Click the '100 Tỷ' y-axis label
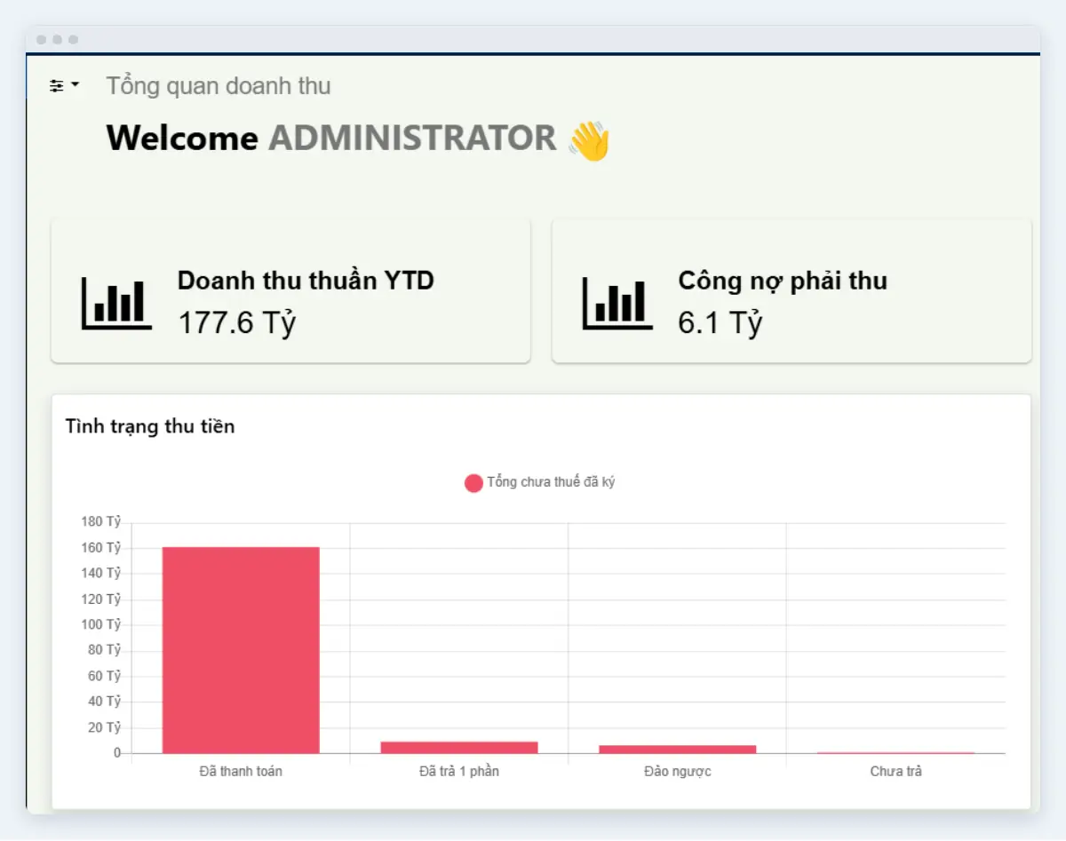This screenshot has width=1066, height=841. click(x=100, y=624)
